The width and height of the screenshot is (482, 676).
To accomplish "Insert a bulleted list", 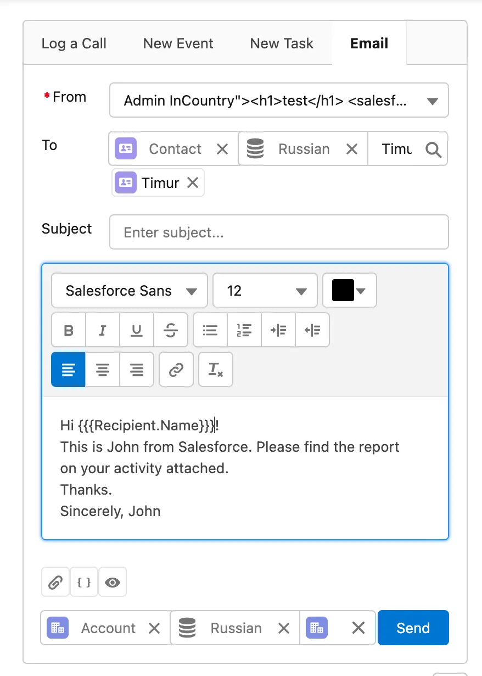I will (210, 330).
